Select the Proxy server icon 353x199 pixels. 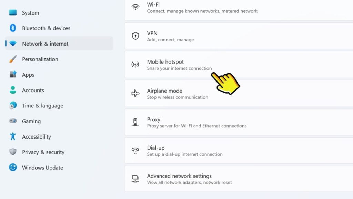[135, 122]
